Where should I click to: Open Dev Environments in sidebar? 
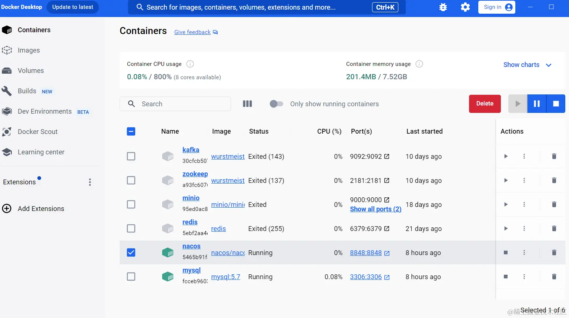pyautogui.click(x=45, y=111)
